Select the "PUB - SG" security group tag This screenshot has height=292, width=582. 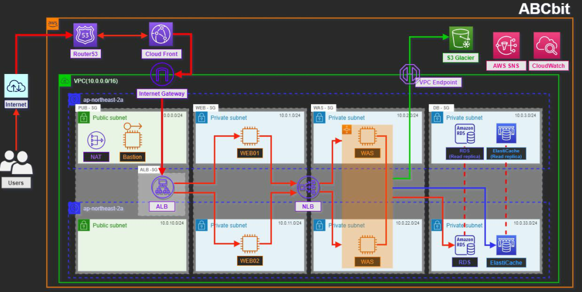[88, 108]
